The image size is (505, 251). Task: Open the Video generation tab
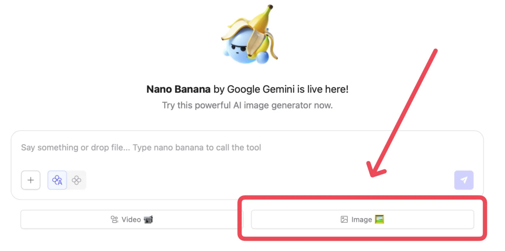(132, 220)
